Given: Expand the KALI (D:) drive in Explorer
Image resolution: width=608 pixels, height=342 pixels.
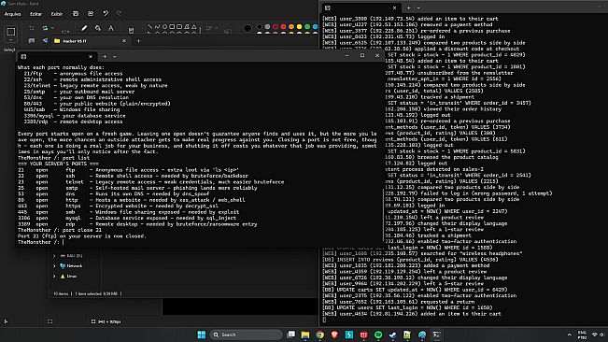Looking at the screenshot, I should pos(54,256).
